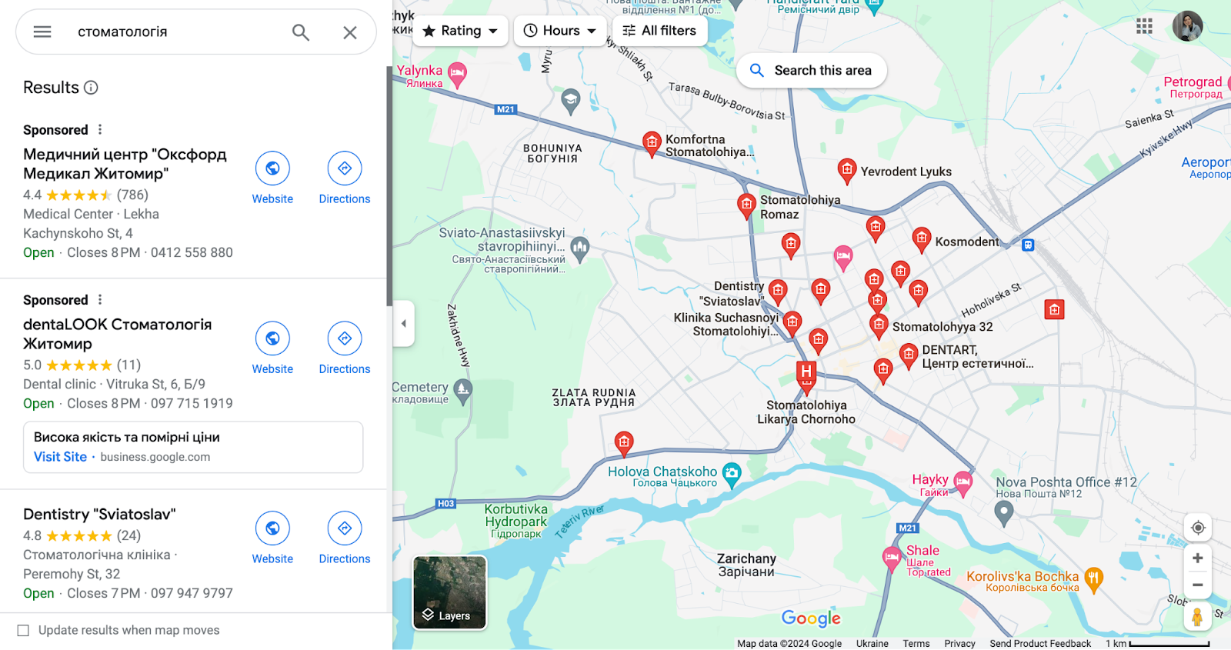The height and width of the screenshot is (650, 1231).
Task: Enable Update results when map moves
Action: pyautogui.click(x=23, y=631)
